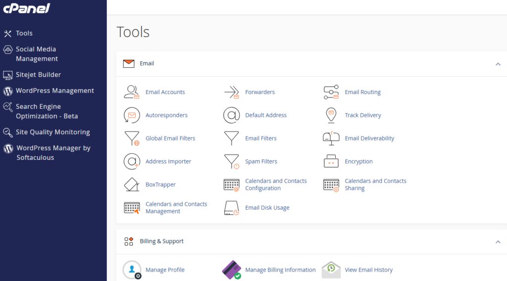The width and height of the screenshot is (507, 281).
Task: Click the Email Filters funnel icon
Action: coord(232,138)
